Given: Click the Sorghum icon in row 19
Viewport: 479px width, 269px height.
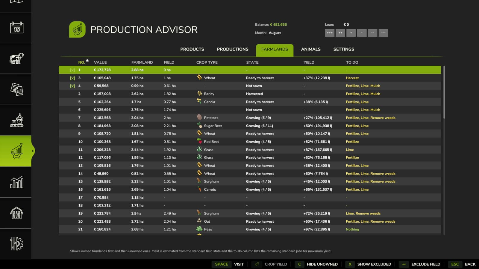Looking at the screenshot, I should point(199,213).
